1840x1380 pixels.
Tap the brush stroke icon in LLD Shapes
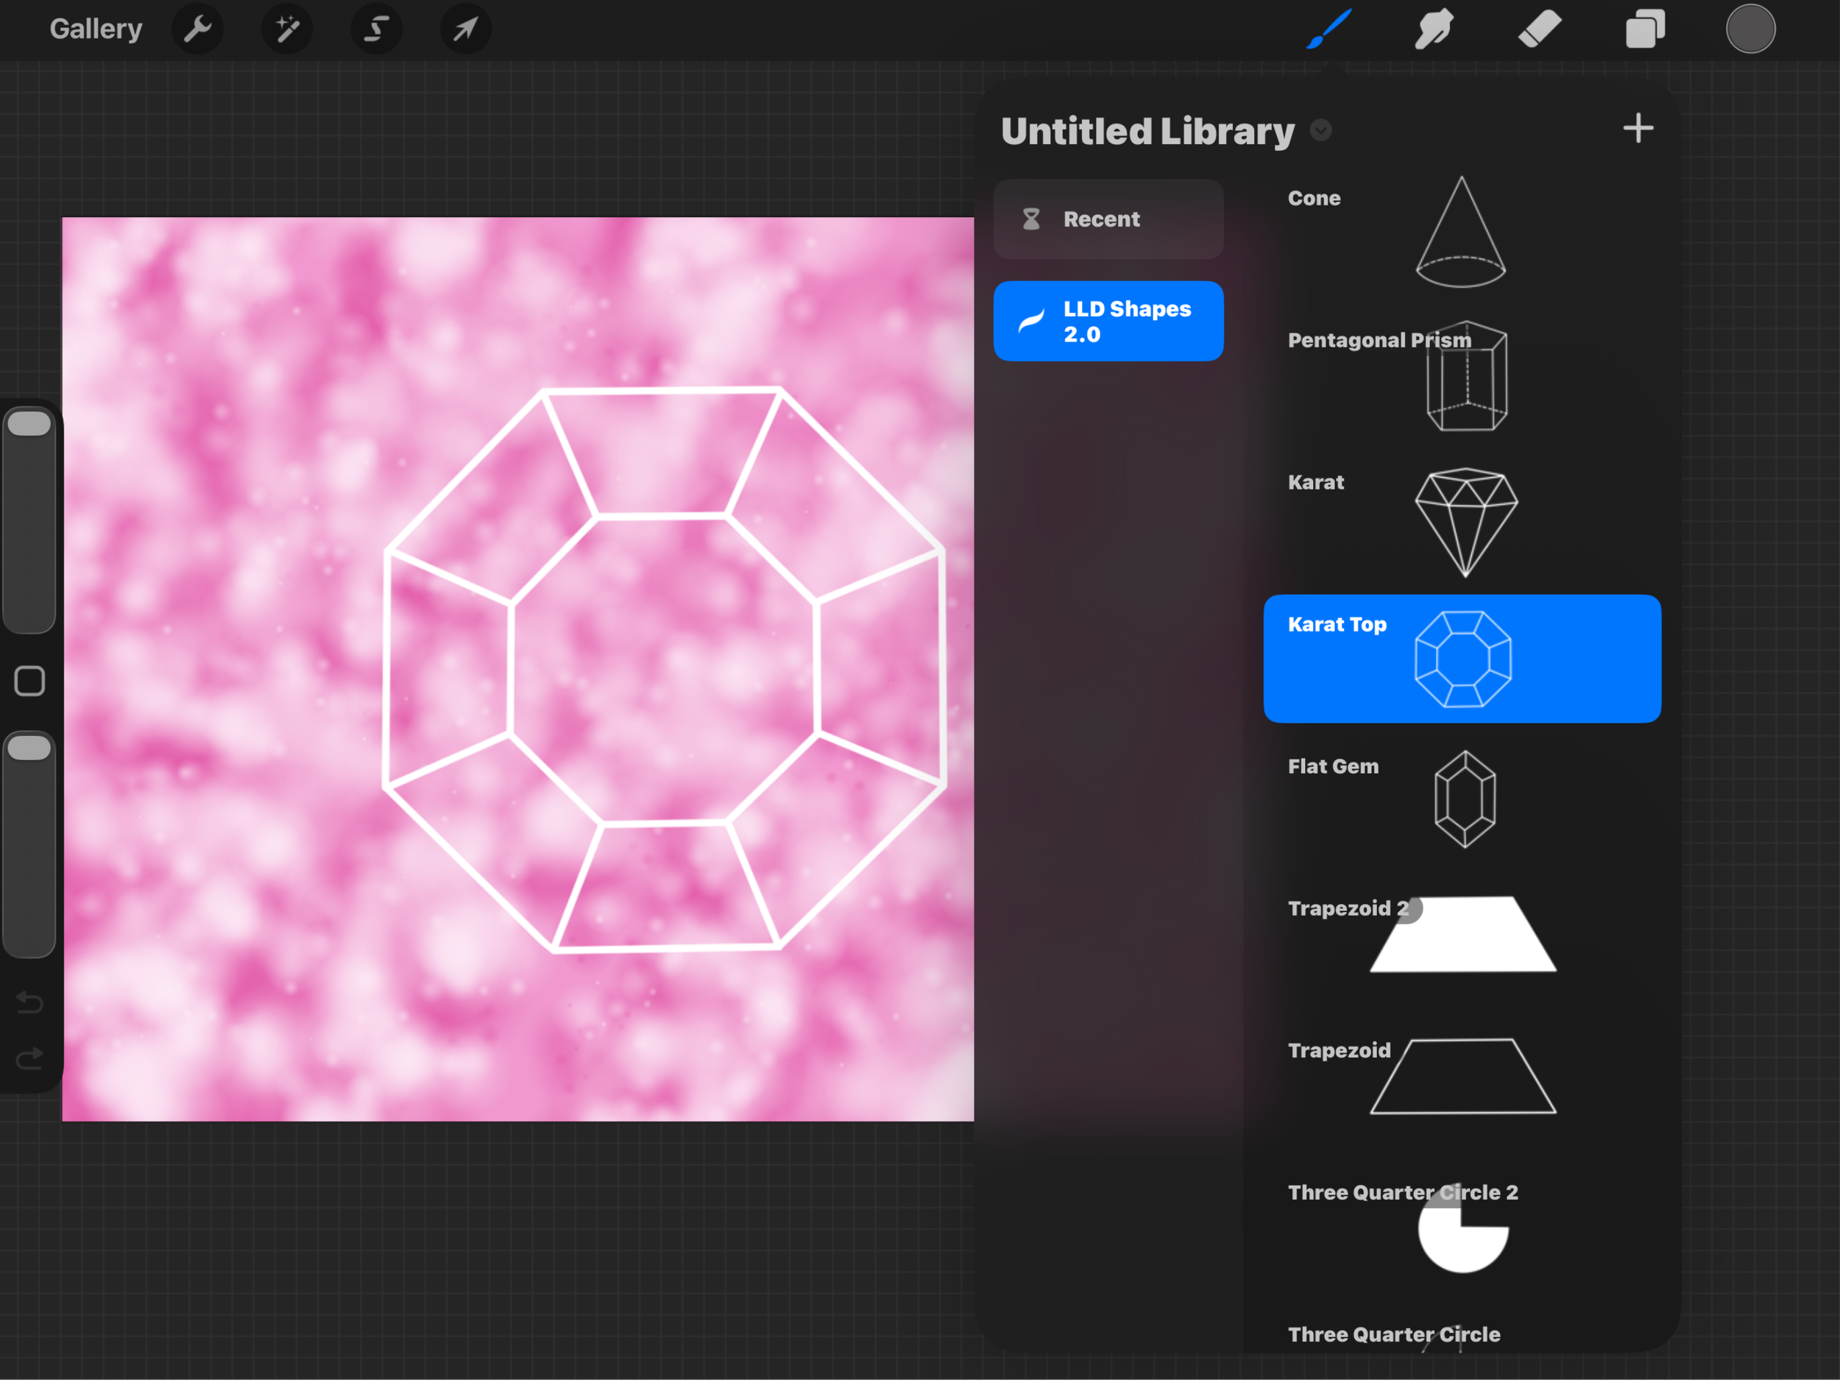(1031, 321)
